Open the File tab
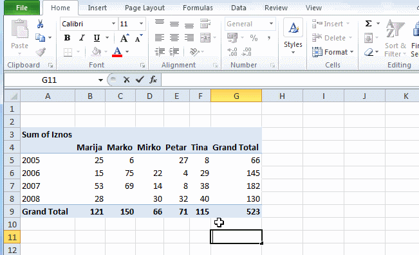Viewport: 419px width, 255px height. pyautogui.click(x=22, y=8)
